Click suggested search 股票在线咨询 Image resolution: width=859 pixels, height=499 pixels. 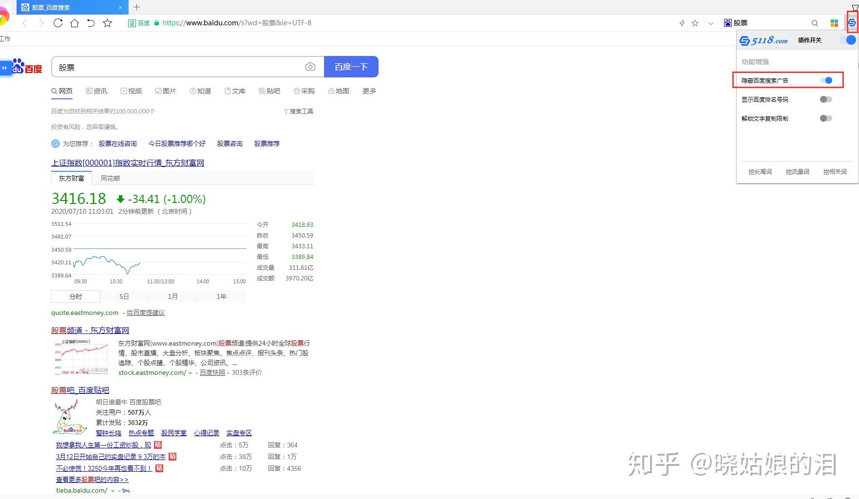point(117,144)
